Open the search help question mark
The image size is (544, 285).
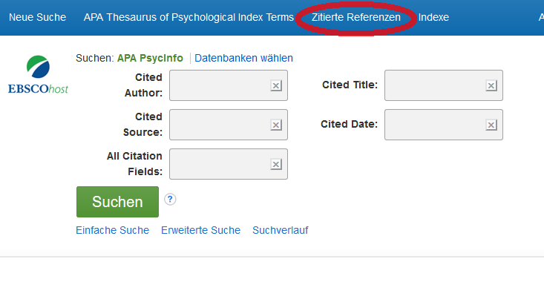pyautogui.click(x=170, y=199)
